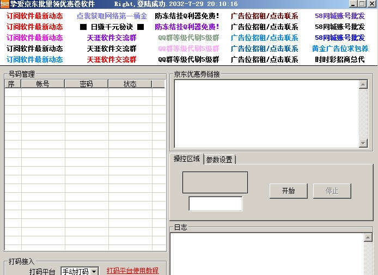The width and height of the screenshot is (378, 275).
Task: Click the purple 防冻结挂Q利器免费 link
Action: [x=187, y=27]
